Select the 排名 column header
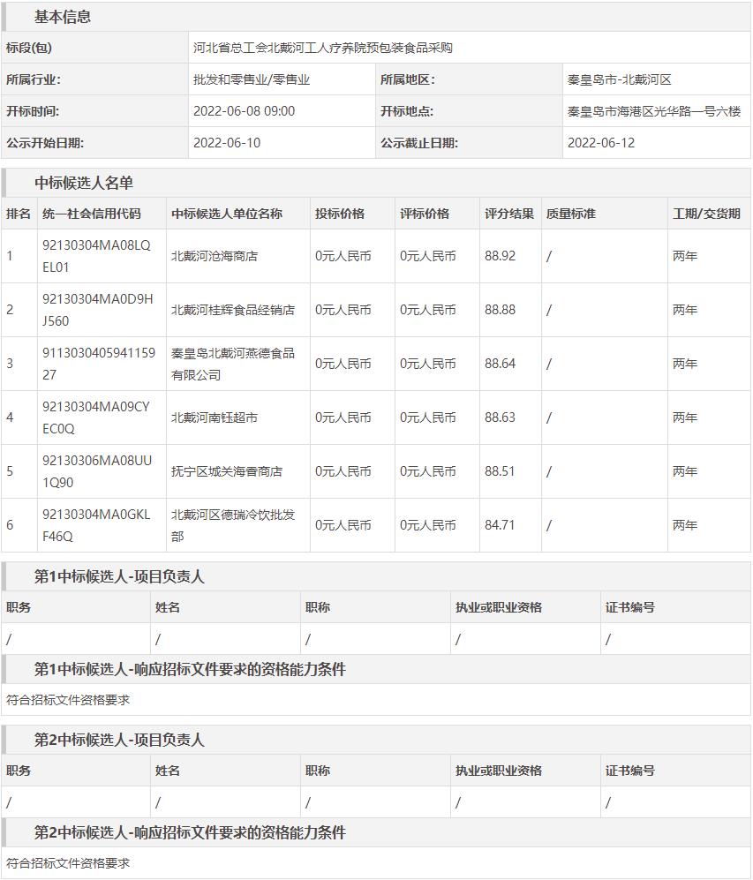This screenshot has height=880, width=753. [x=19, y=214]
